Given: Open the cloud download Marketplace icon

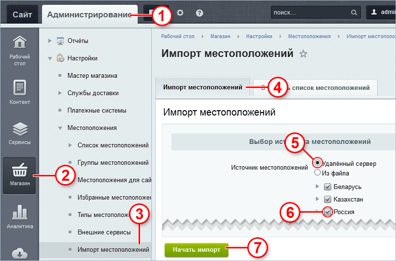Looking at the screenshot, I should click(x=20, y=253).
